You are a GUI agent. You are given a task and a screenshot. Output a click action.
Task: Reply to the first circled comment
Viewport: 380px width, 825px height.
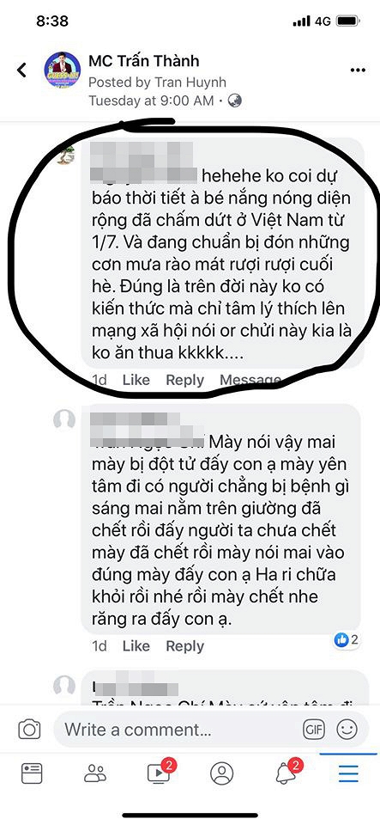pos(184,380)
